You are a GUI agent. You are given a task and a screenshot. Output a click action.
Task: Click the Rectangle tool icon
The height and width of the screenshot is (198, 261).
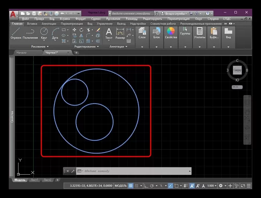coord(64,30)
